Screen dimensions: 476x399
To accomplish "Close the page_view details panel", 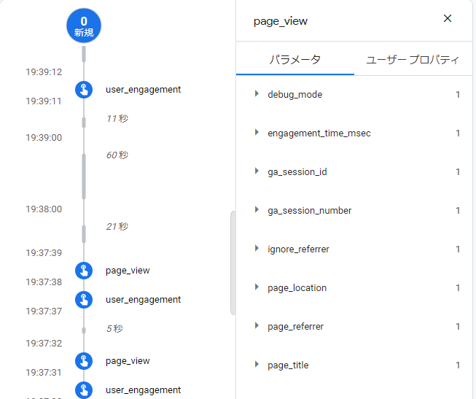I will [448, 19].
